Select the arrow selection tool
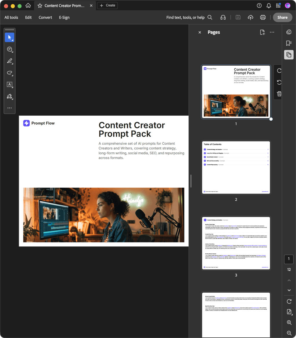The height and width of the screenshot is (338, 296). (9, 37)
